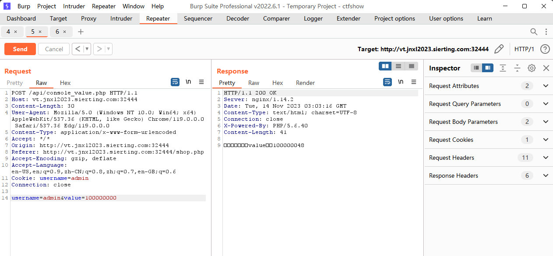This screenshot has height=256, width=553.
Task: Switch HTTP/1 protocol setting
Action: tap(525, 49)
